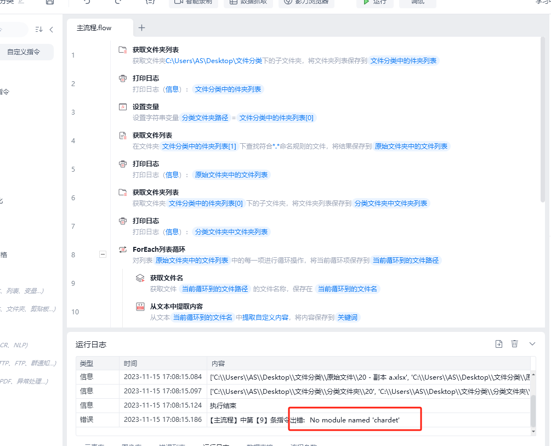Click the folder icon of step 1 获取文件夹列表
551x446 pixels.
click(123, 49)
